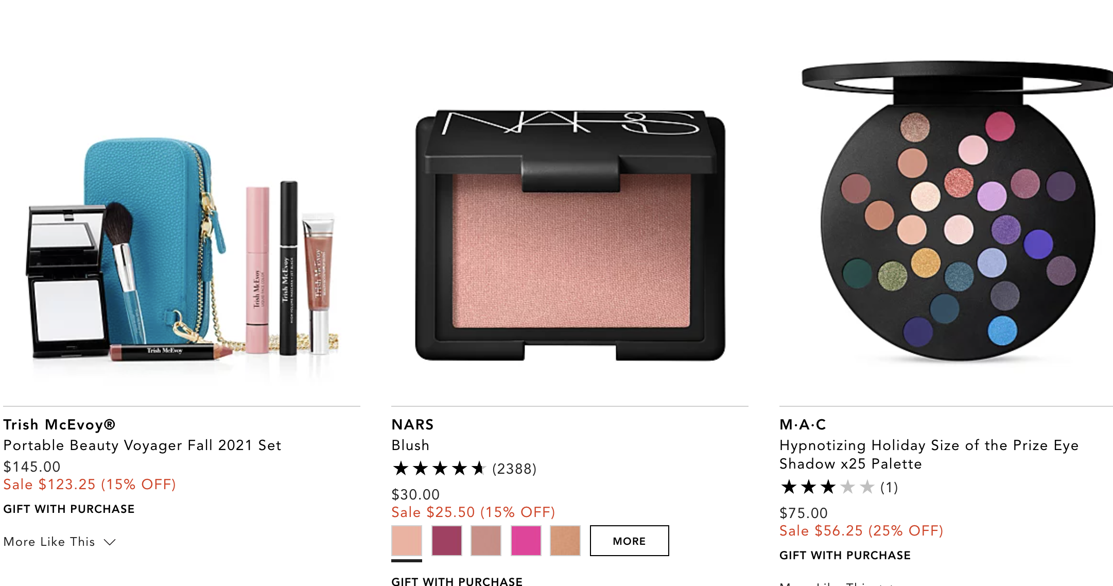Open the Portable Beauty Voyager Fall 2021 Set link
The image size is (1113, 586).
(x=142, y=445)
